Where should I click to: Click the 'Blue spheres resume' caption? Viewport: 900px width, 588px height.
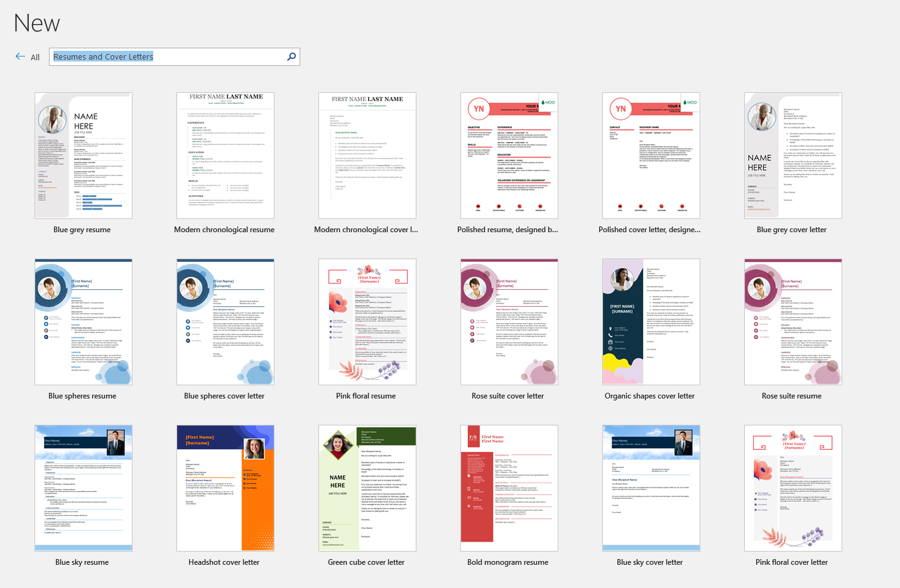coord(82,396)
